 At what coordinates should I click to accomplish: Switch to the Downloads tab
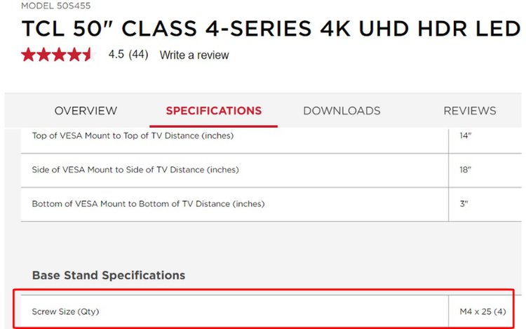(x=342, y=111)
